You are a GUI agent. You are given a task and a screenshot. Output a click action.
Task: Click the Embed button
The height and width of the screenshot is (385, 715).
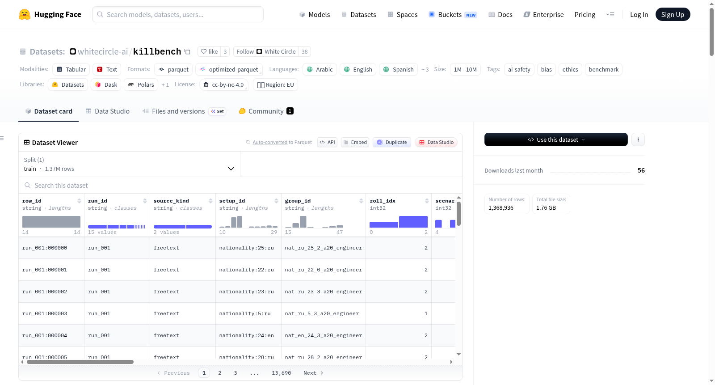click(355, 142)
